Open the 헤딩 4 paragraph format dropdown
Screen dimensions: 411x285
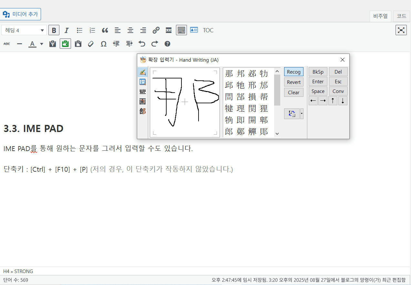(24, 30)
